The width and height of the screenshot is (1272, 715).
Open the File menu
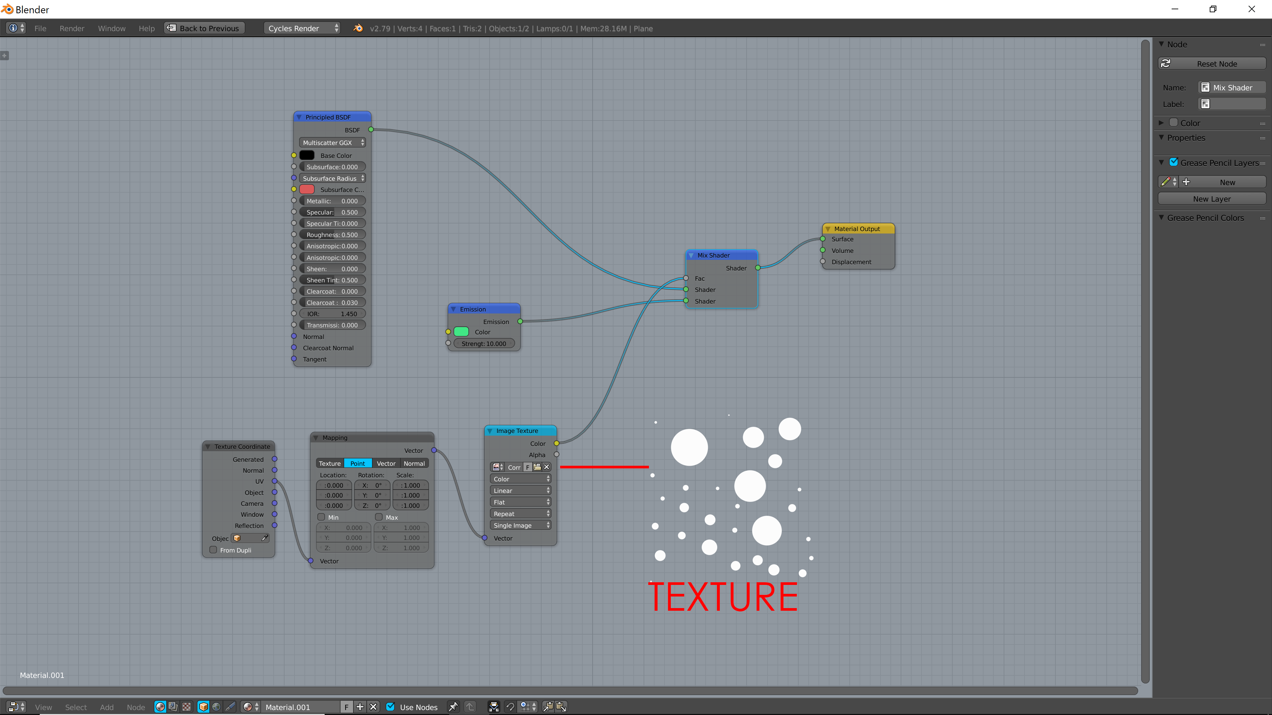(40, 28)
